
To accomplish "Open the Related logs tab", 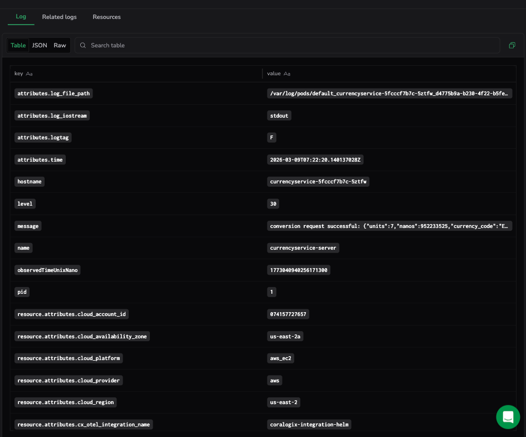I will [60, 17].
